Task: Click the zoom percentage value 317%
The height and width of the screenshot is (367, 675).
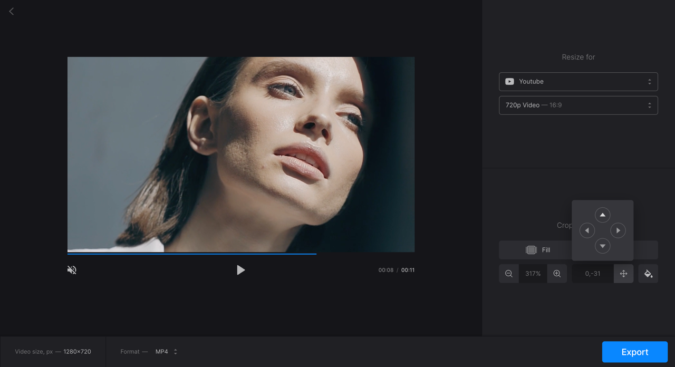Action: [533, 273]
